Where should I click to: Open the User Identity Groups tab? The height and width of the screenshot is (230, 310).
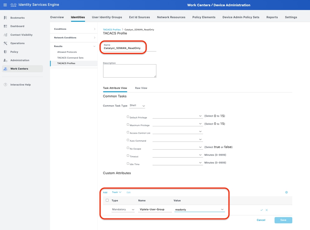(107, 17)
